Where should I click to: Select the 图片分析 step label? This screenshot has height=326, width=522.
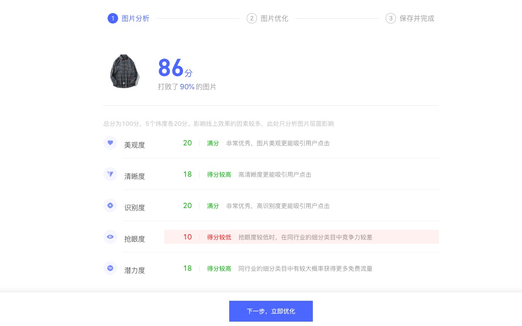coord(136,18)
